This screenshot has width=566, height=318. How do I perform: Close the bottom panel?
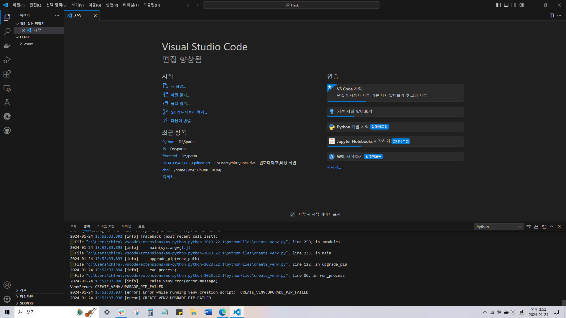pyautogui.click(x=559, y=227)
